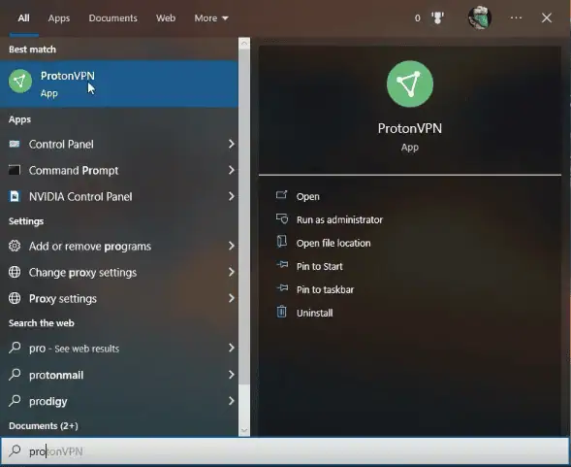Click the magnifier icon in the search box
571x467 pixels.
[15, 450]
